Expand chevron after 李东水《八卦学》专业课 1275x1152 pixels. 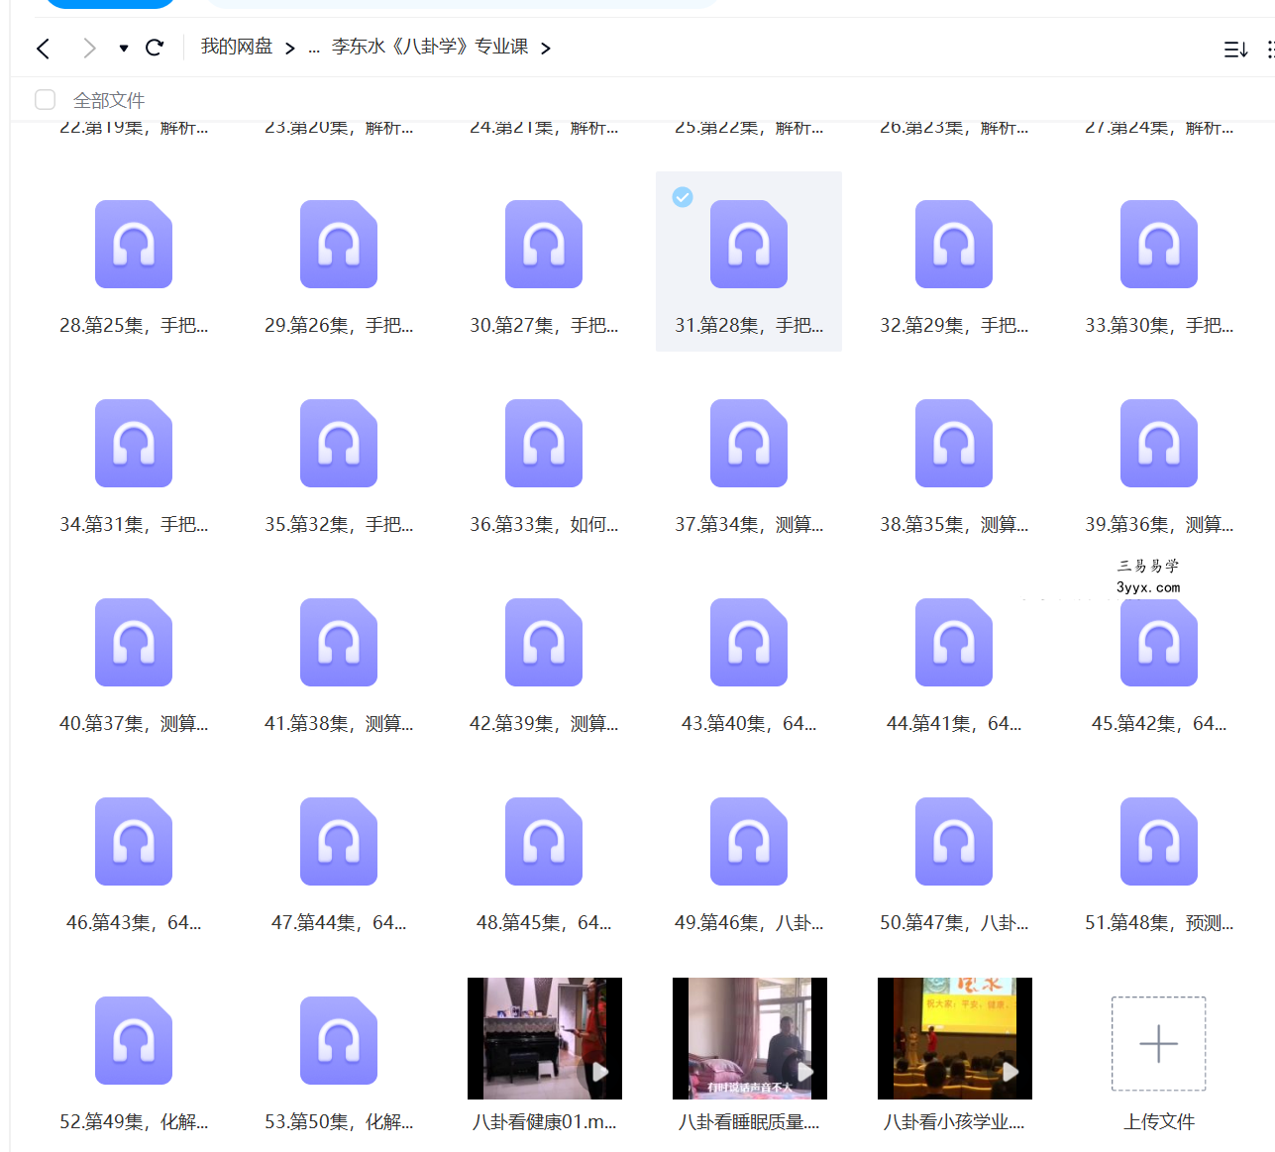click(x=546, y=49)
